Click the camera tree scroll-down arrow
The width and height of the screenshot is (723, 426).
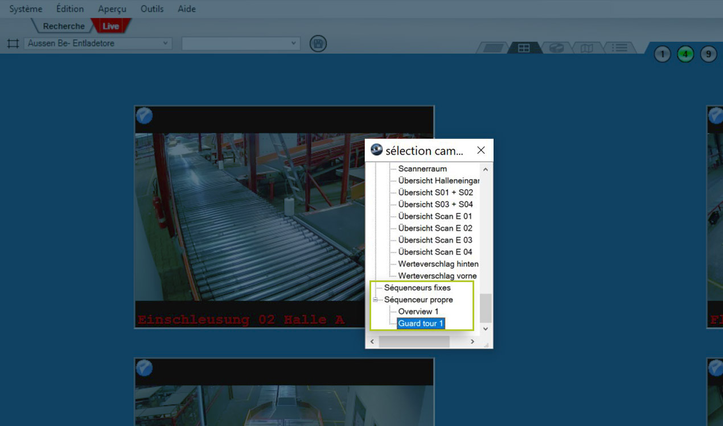(x=486, y=329)
